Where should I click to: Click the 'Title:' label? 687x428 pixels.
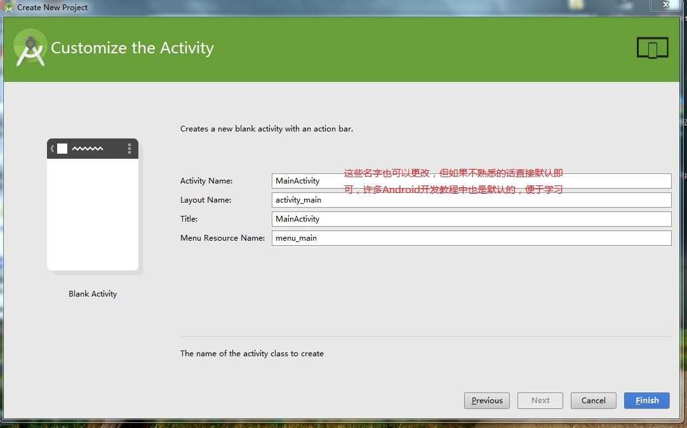(189, 219)
